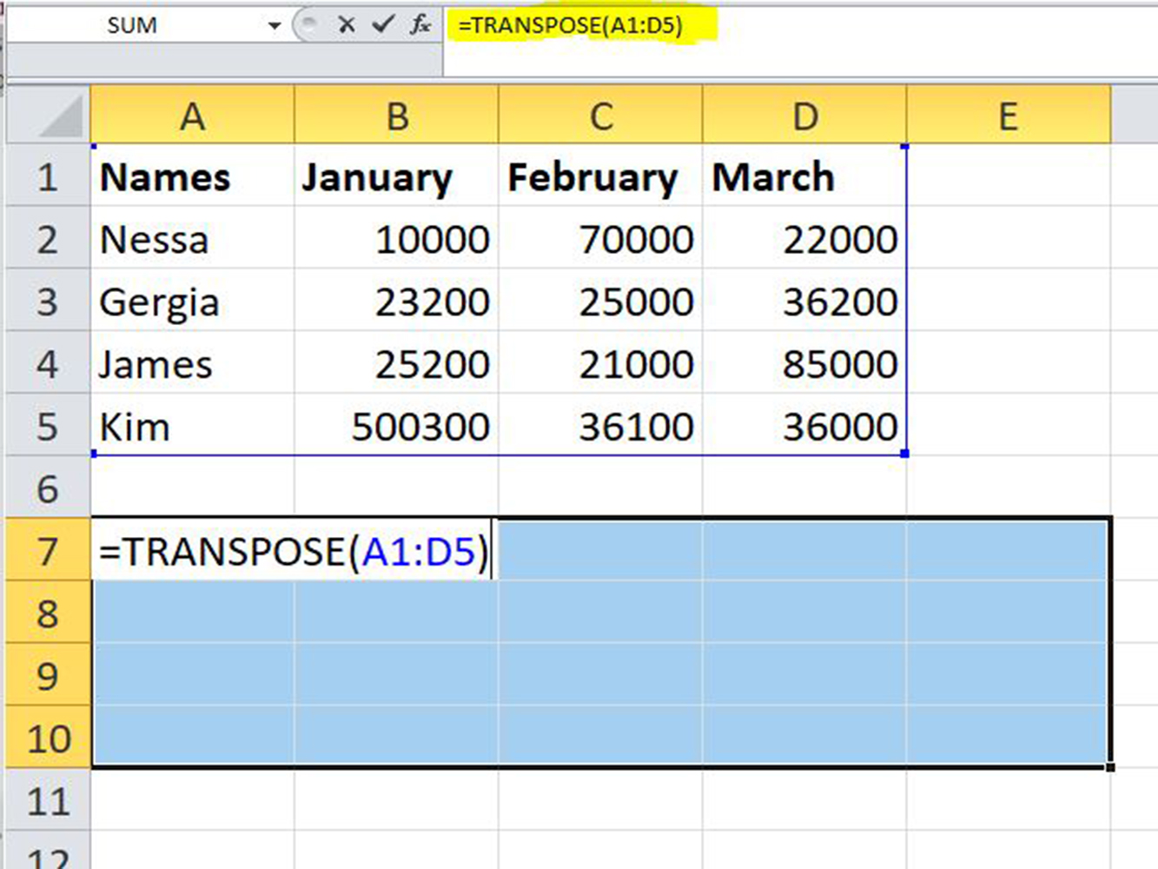Select the cell with value 500300
1158x869 pixels.
click(398, 426)
